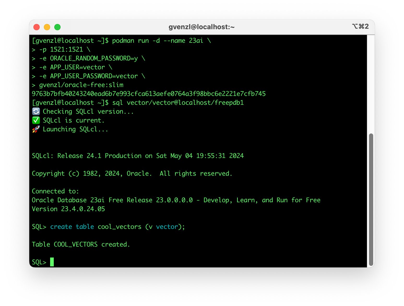
Task: Click the container ID hash starting 9763b7bfb
Action: click(149, 94)
